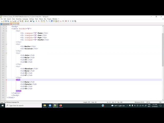
Task: Collapse the tr fold on line 25
Action: [x=6, y=66]
